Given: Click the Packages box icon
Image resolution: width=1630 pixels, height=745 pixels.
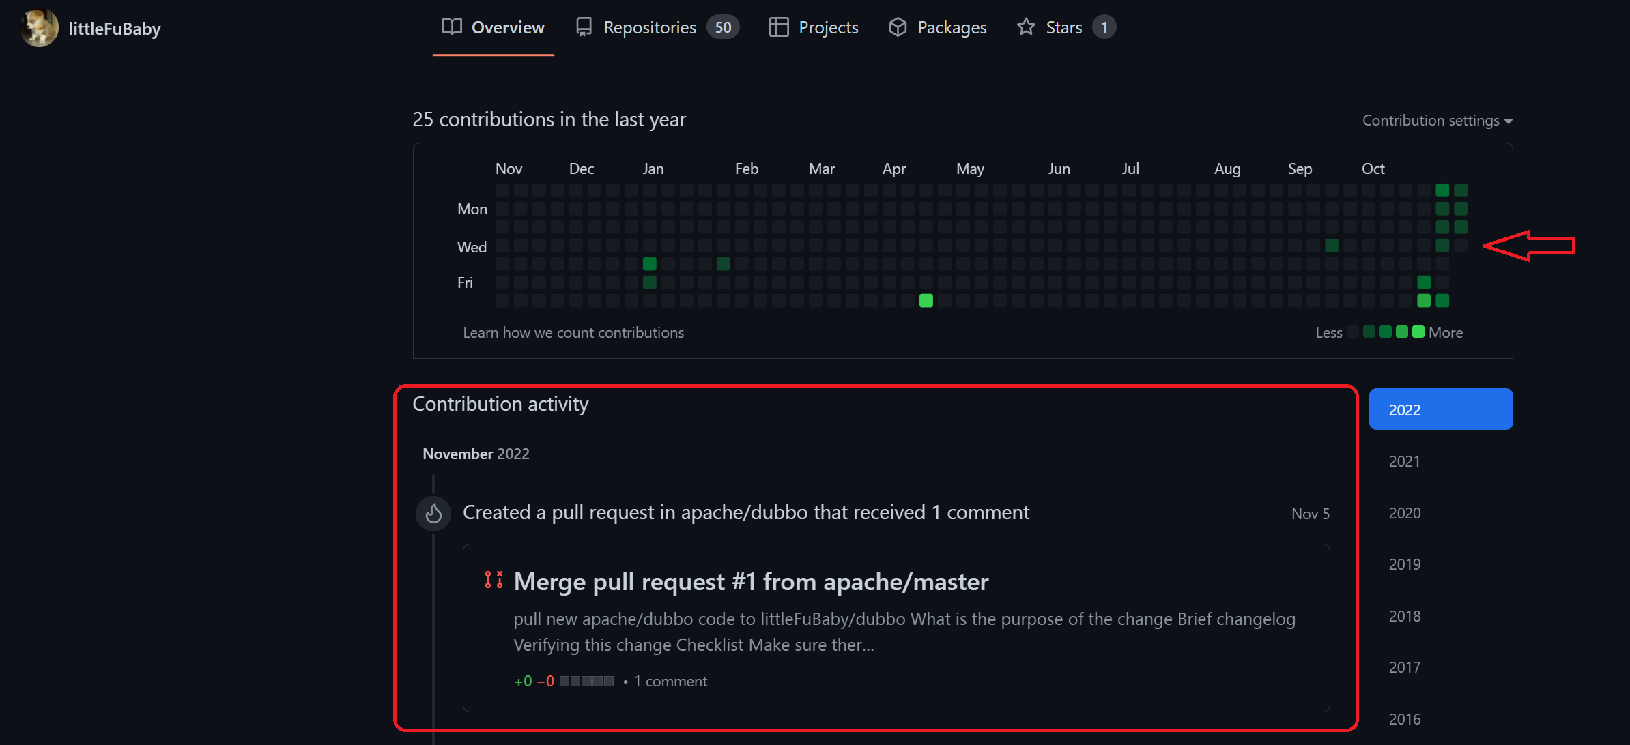Looking at the screenshot, I should click(x=898, y=27).
